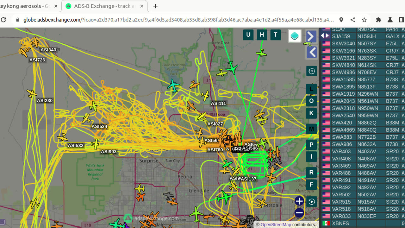This screenshot has height=228, width=405.
Task: Share this page from the address bar
Action: coord(353,20)
